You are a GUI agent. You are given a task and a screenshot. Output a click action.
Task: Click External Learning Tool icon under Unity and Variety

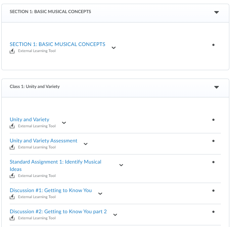(x=12, y=126)
